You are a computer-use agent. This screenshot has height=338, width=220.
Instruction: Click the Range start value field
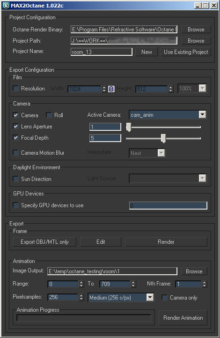[x=63, y=284]
